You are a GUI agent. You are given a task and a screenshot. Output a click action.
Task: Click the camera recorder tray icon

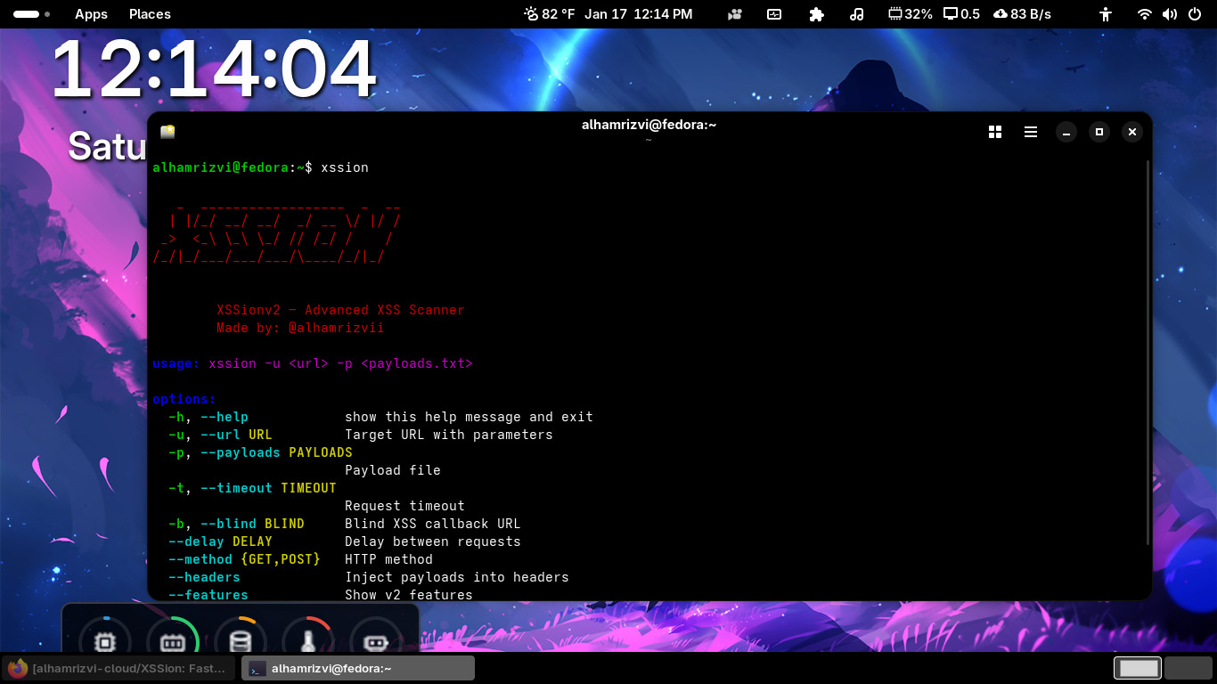pyautogui.click(x=735, y=14)
